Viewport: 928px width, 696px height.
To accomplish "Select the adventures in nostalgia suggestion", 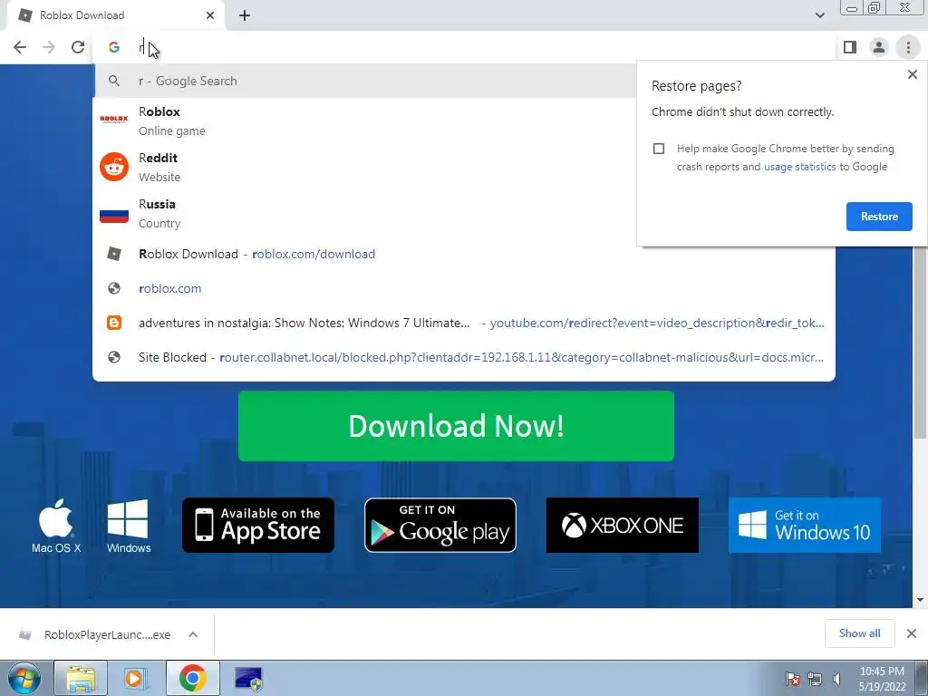I will [x=464, y=323].
